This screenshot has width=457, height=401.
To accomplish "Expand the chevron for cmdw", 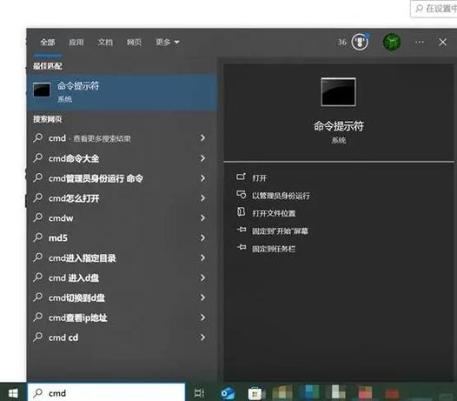I will click(x=202, y=218).
